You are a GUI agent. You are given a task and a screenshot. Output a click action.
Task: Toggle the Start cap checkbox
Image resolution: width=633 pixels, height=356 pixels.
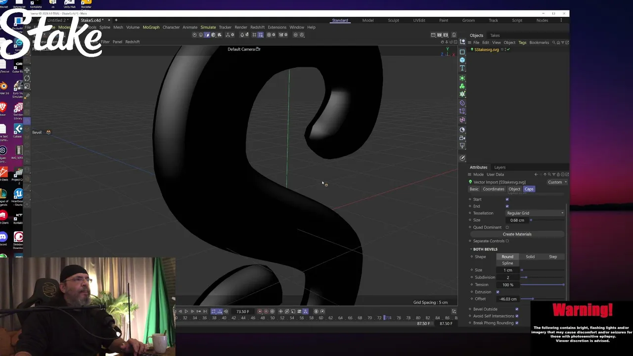tap(507, 199)
